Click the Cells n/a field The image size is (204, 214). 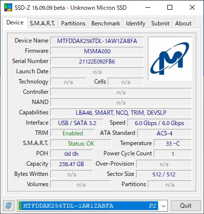[126, 82]
